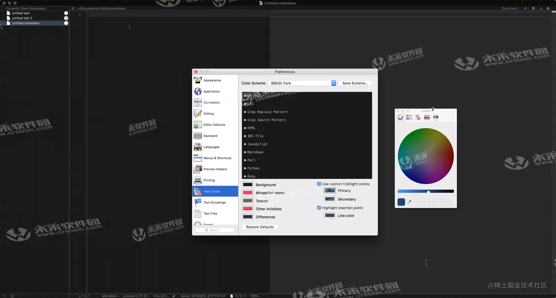Click the pencil marker icon in editor toolbar

coord(525,8)
